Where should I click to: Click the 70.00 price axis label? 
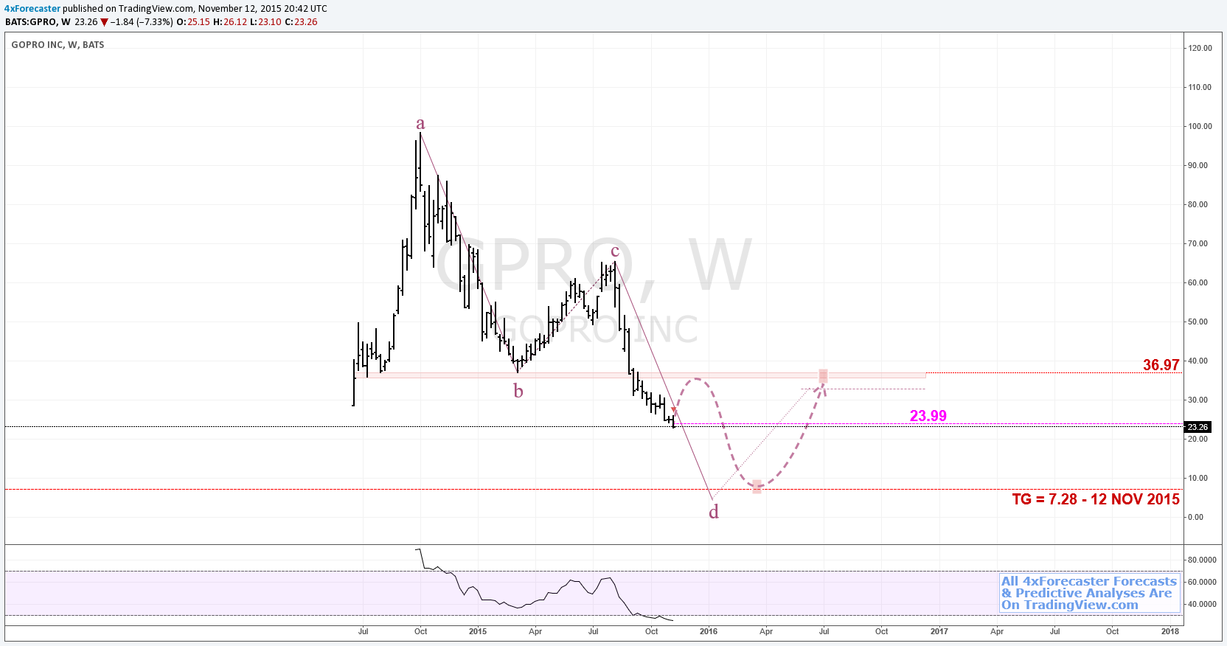coord(1198,243)
